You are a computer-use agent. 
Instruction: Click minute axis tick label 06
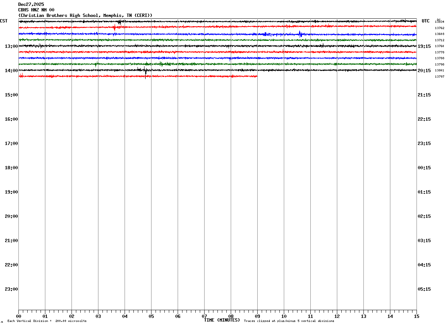tap(178, 316)
